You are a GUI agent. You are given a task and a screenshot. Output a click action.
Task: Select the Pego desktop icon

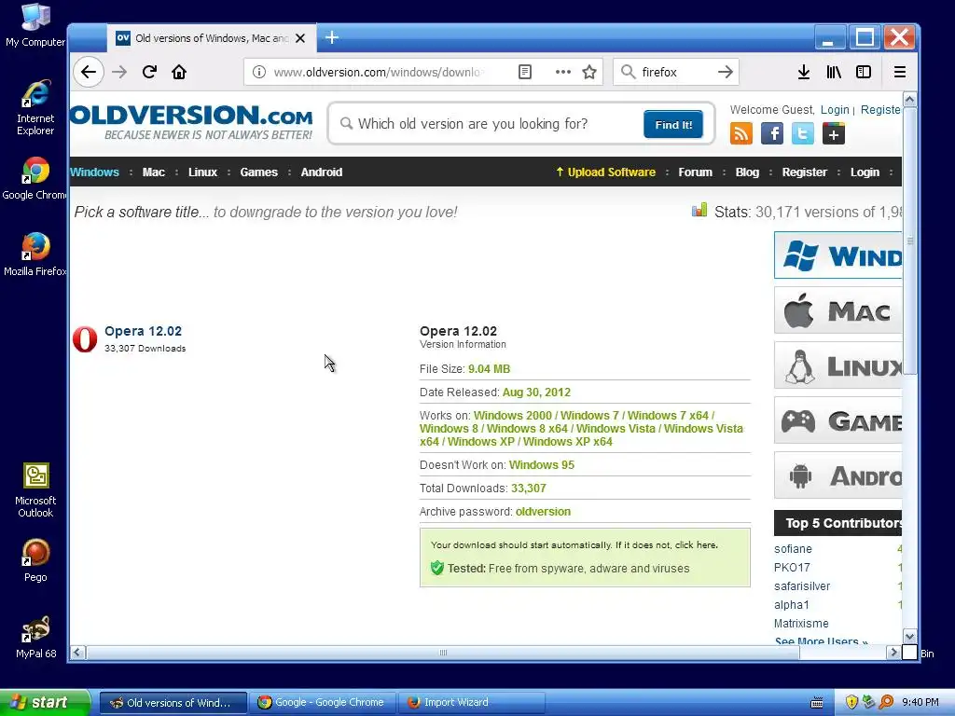(x=35, y=560)
